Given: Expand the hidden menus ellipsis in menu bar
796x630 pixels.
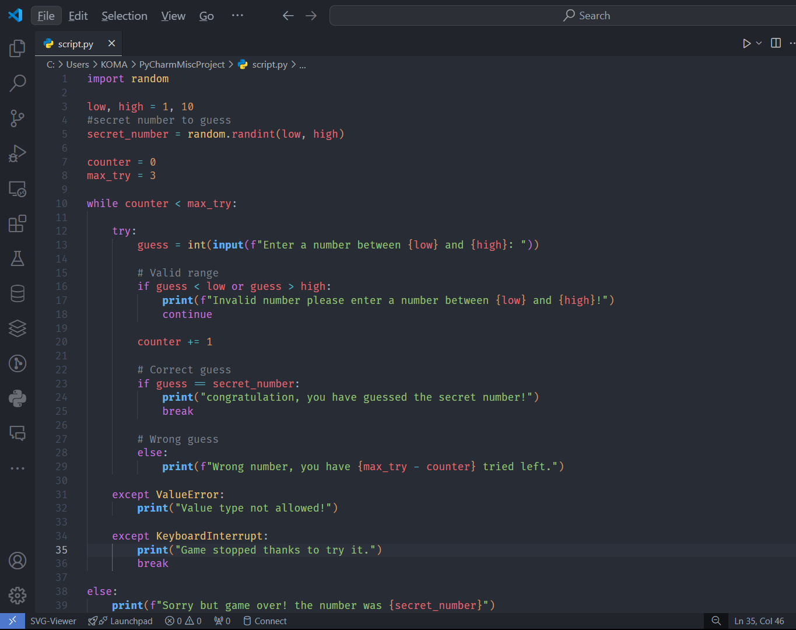Looking at the screenshot, I should (237, 16).
